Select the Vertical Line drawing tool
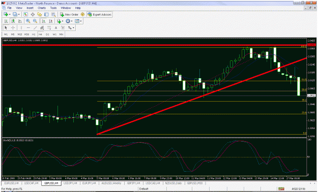Image resolution: width=318 pixels, height=192 pixels. 21,28
